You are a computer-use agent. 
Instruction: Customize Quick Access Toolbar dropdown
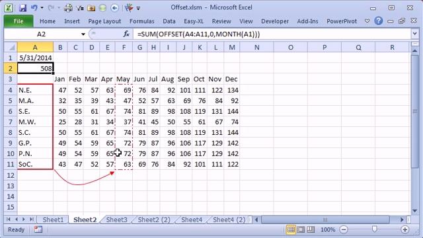point(138,9)
